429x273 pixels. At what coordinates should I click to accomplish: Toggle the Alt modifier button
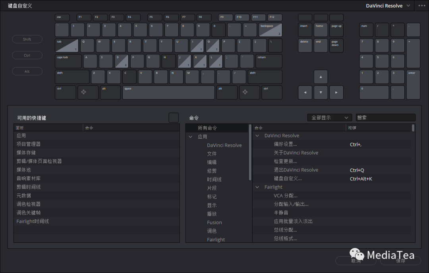27,72
